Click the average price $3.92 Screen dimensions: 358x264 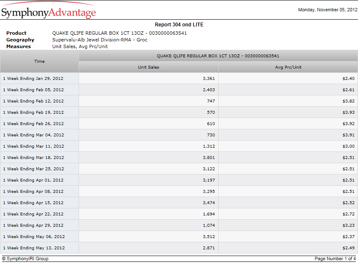pos(348,124)
